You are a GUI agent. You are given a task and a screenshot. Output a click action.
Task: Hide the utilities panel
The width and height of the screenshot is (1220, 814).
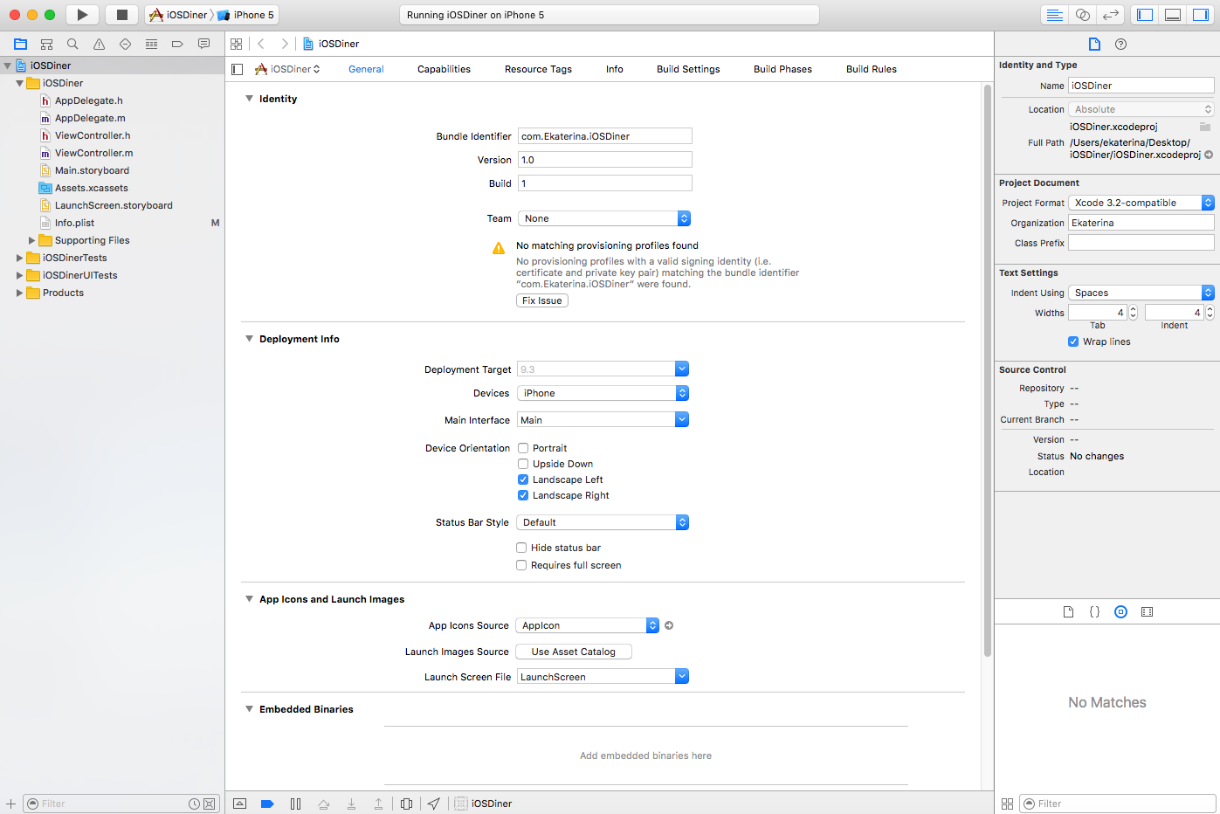coord(1201,15)
